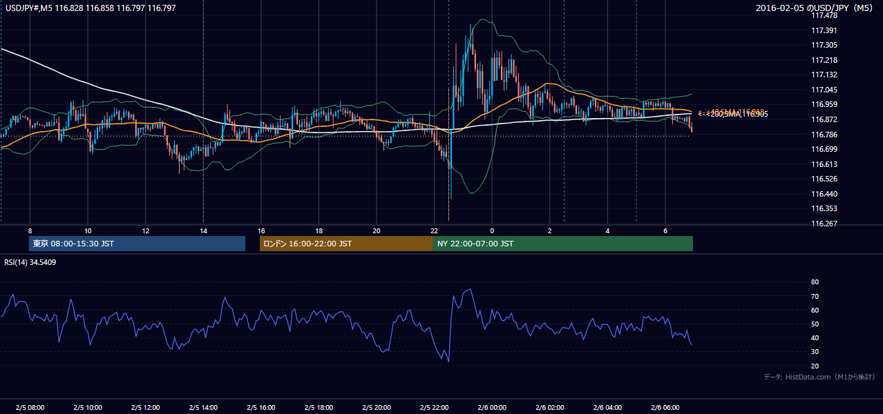Click price axis label 117.391

(824, 30)
